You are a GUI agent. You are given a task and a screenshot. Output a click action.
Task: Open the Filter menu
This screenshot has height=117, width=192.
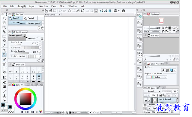point(62,6)
